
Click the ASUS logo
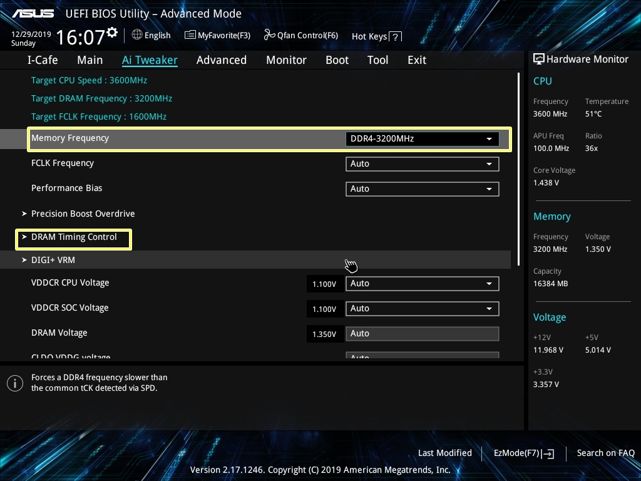tap(33, 14)
